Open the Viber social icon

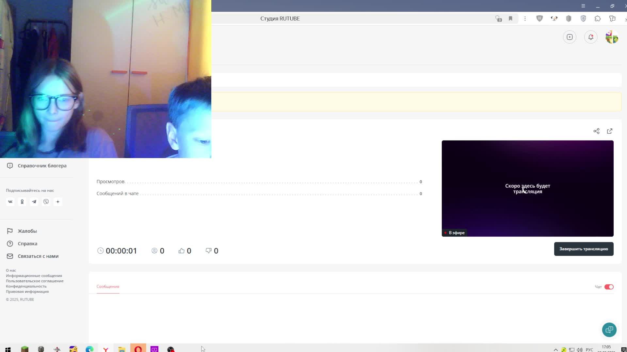pos(46,202)
